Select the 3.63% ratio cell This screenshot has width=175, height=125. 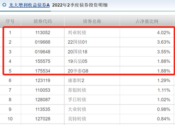[x=163, y=42]
